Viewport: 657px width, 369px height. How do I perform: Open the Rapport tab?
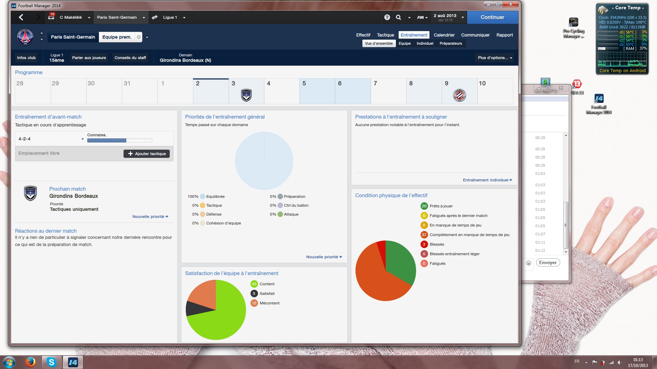[504, 35]
